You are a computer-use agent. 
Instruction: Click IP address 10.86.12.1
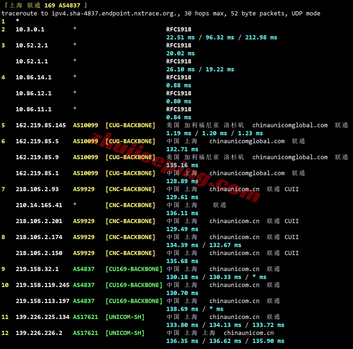(x=34, y=93)
